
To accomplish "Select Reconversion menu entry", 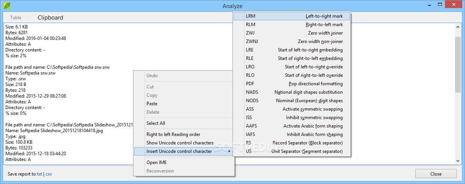I will pos(184,171).
